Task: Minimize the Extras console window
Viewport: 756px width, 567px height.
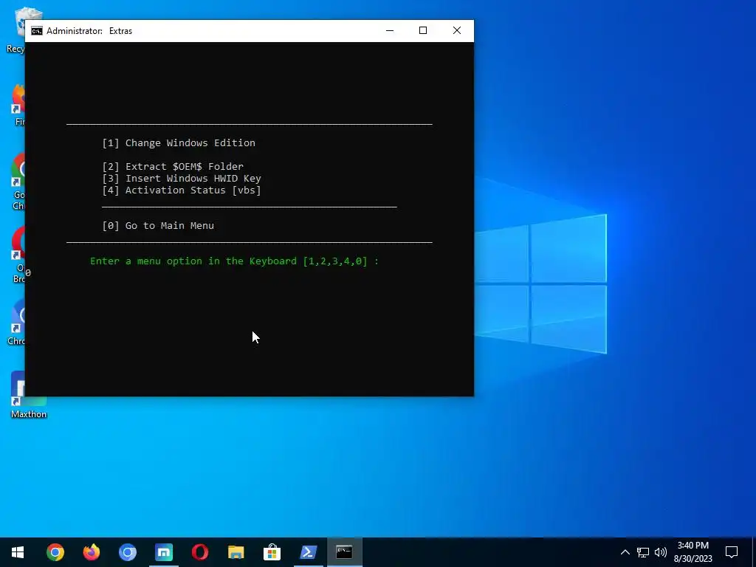Action: click(390, 30)
